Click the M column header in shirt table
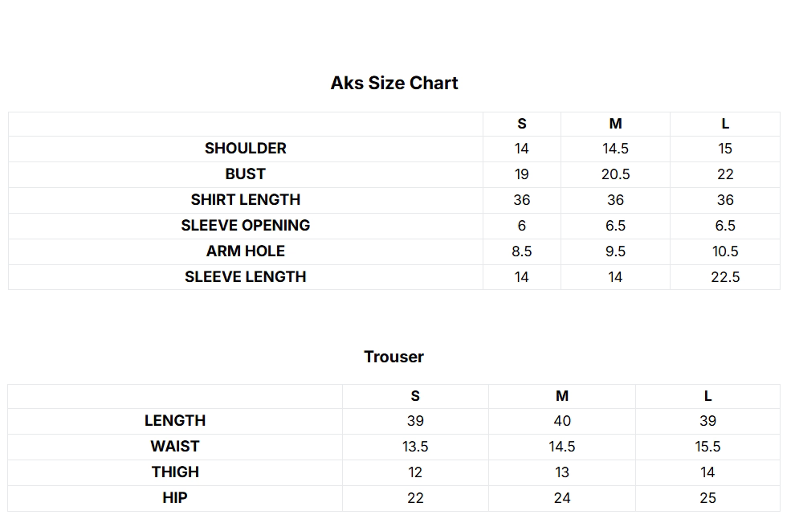This screenshot has width=795, height=527. click(x=615, y=124)
